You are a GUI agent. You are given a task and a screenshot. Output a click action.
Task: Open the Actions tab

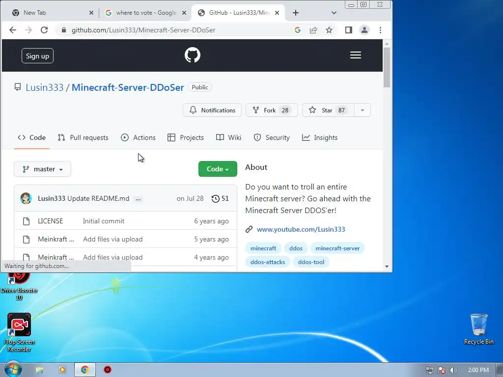pyautogui.click(x=138, y=137)
